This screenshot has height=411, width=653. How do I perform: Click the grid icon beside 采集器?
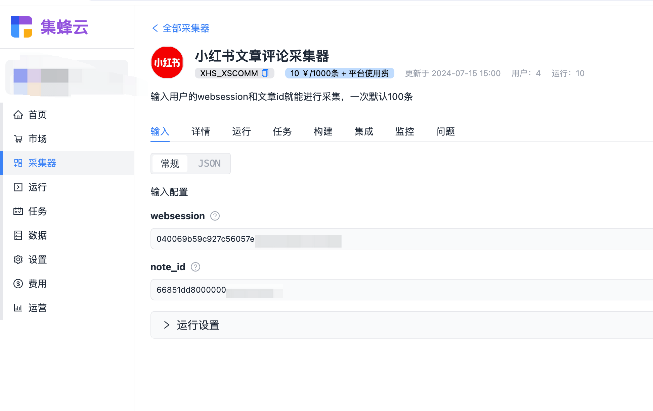[x=18, y=163]
